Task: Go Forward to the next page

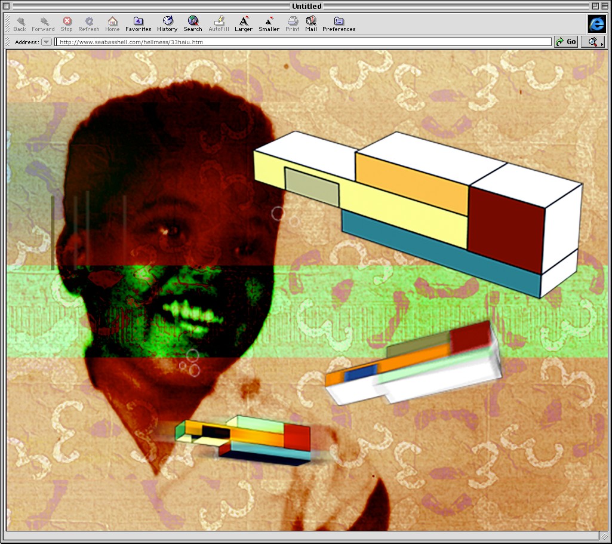Action: coord(43,24)
